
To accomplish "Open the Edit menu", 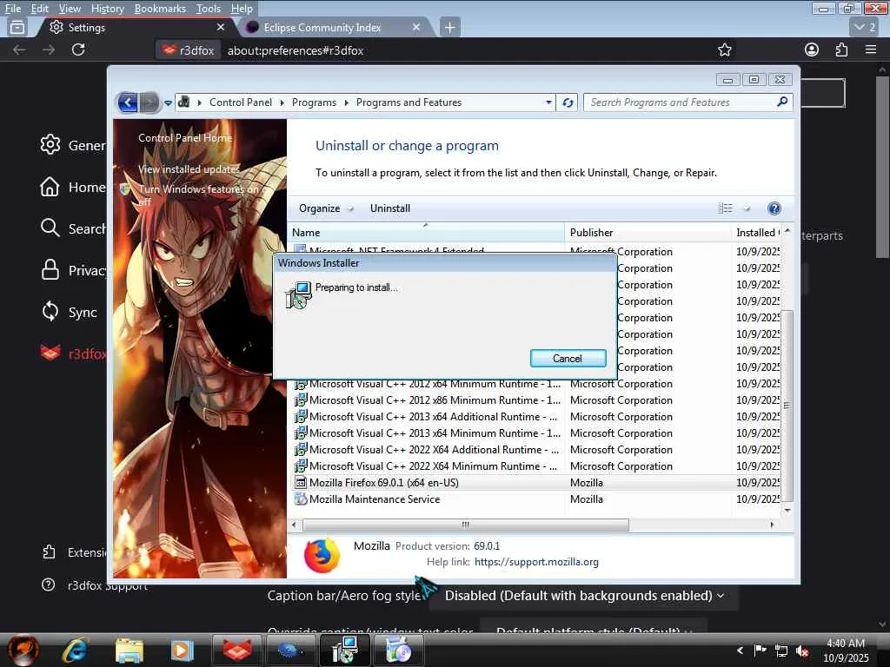I will coord(39,9).
